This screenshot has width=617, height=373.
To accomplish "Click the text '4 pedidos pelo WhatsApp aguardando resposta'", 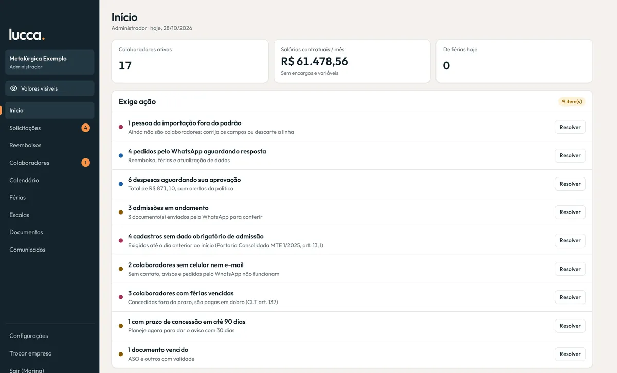I will point(197,151).
